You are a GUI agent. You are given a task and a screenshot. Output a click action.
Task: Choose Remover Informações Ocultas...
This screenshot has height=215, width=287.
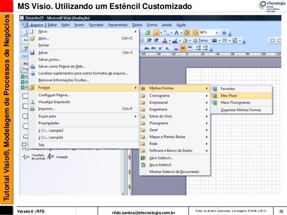[84, 80]
